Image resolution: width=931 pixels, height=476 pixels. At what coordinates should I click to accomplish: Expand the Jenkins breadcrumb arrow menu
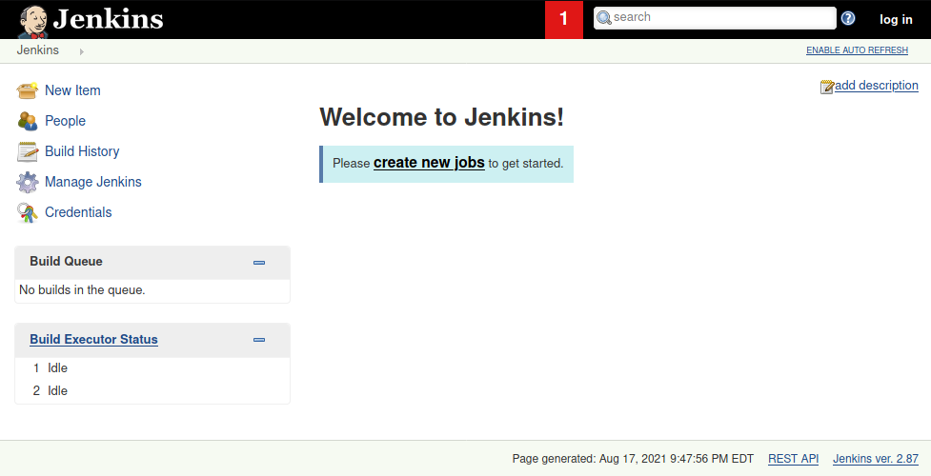81,51
